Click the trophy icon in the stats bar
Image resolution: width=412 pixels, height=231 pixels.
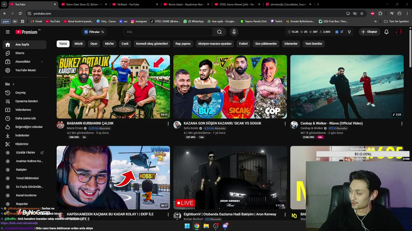point(349,32)
